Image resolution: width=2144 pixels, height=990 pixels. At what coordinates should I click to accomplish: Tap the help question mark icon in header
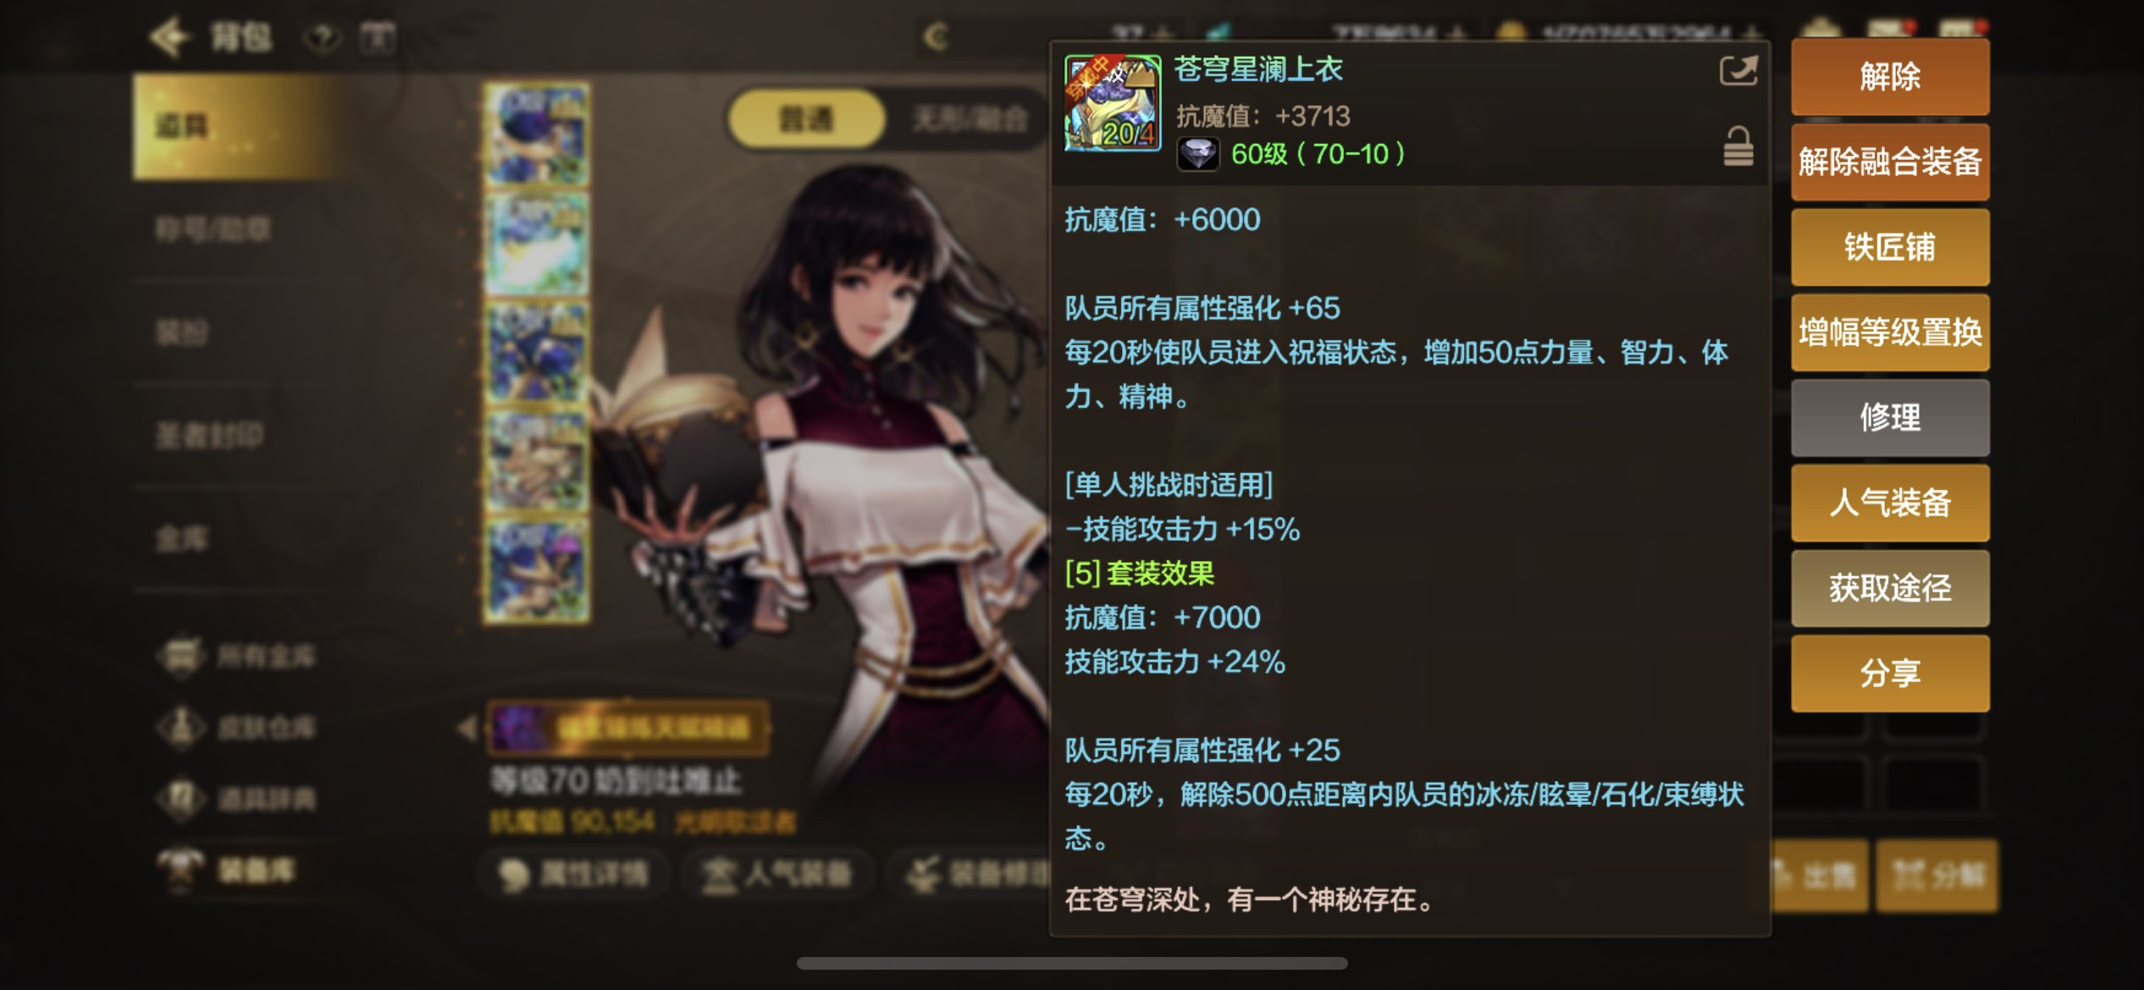tap(323, 37)
